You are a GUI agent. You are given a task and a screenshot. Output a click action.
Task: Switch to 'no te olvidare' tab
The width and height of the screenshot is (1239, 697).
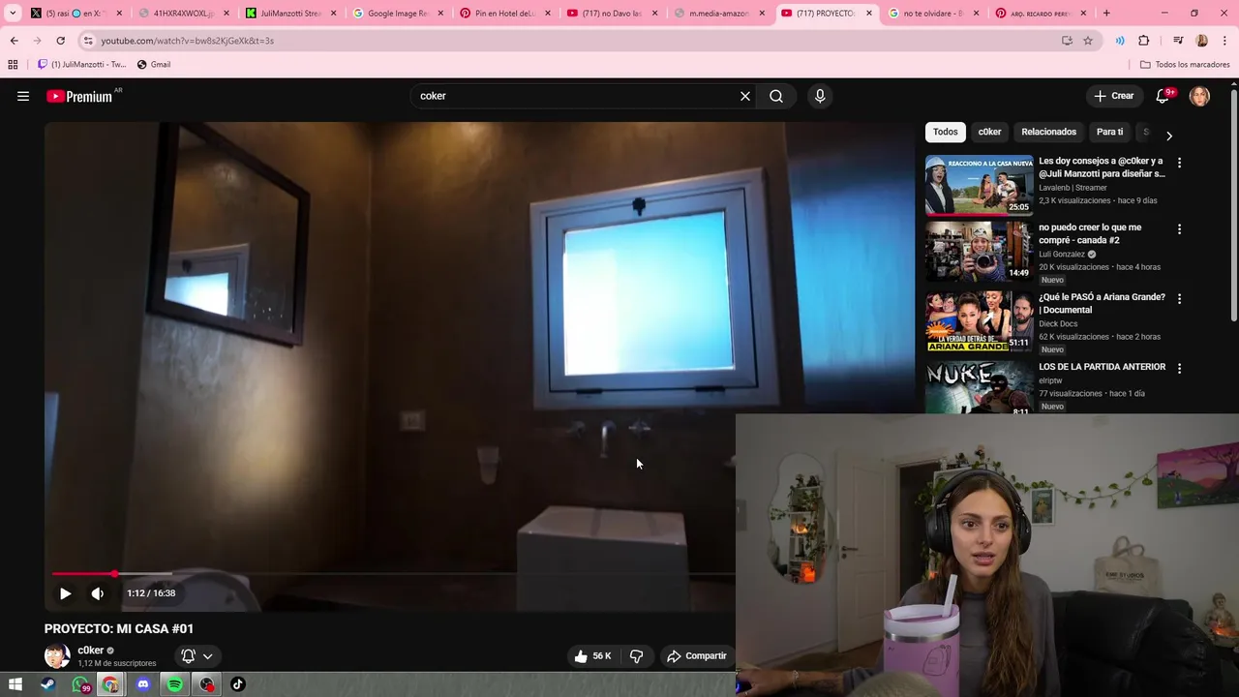click(932, 14)
